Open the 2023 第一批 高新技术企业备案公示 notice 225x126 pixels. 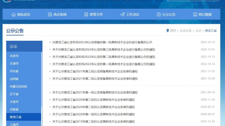(x=102, y=42)
